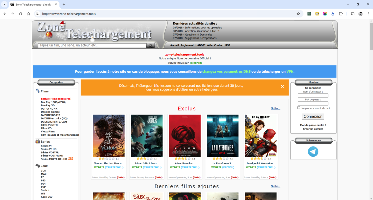
Task: Click the Films category icon
Action: (38, 91)
